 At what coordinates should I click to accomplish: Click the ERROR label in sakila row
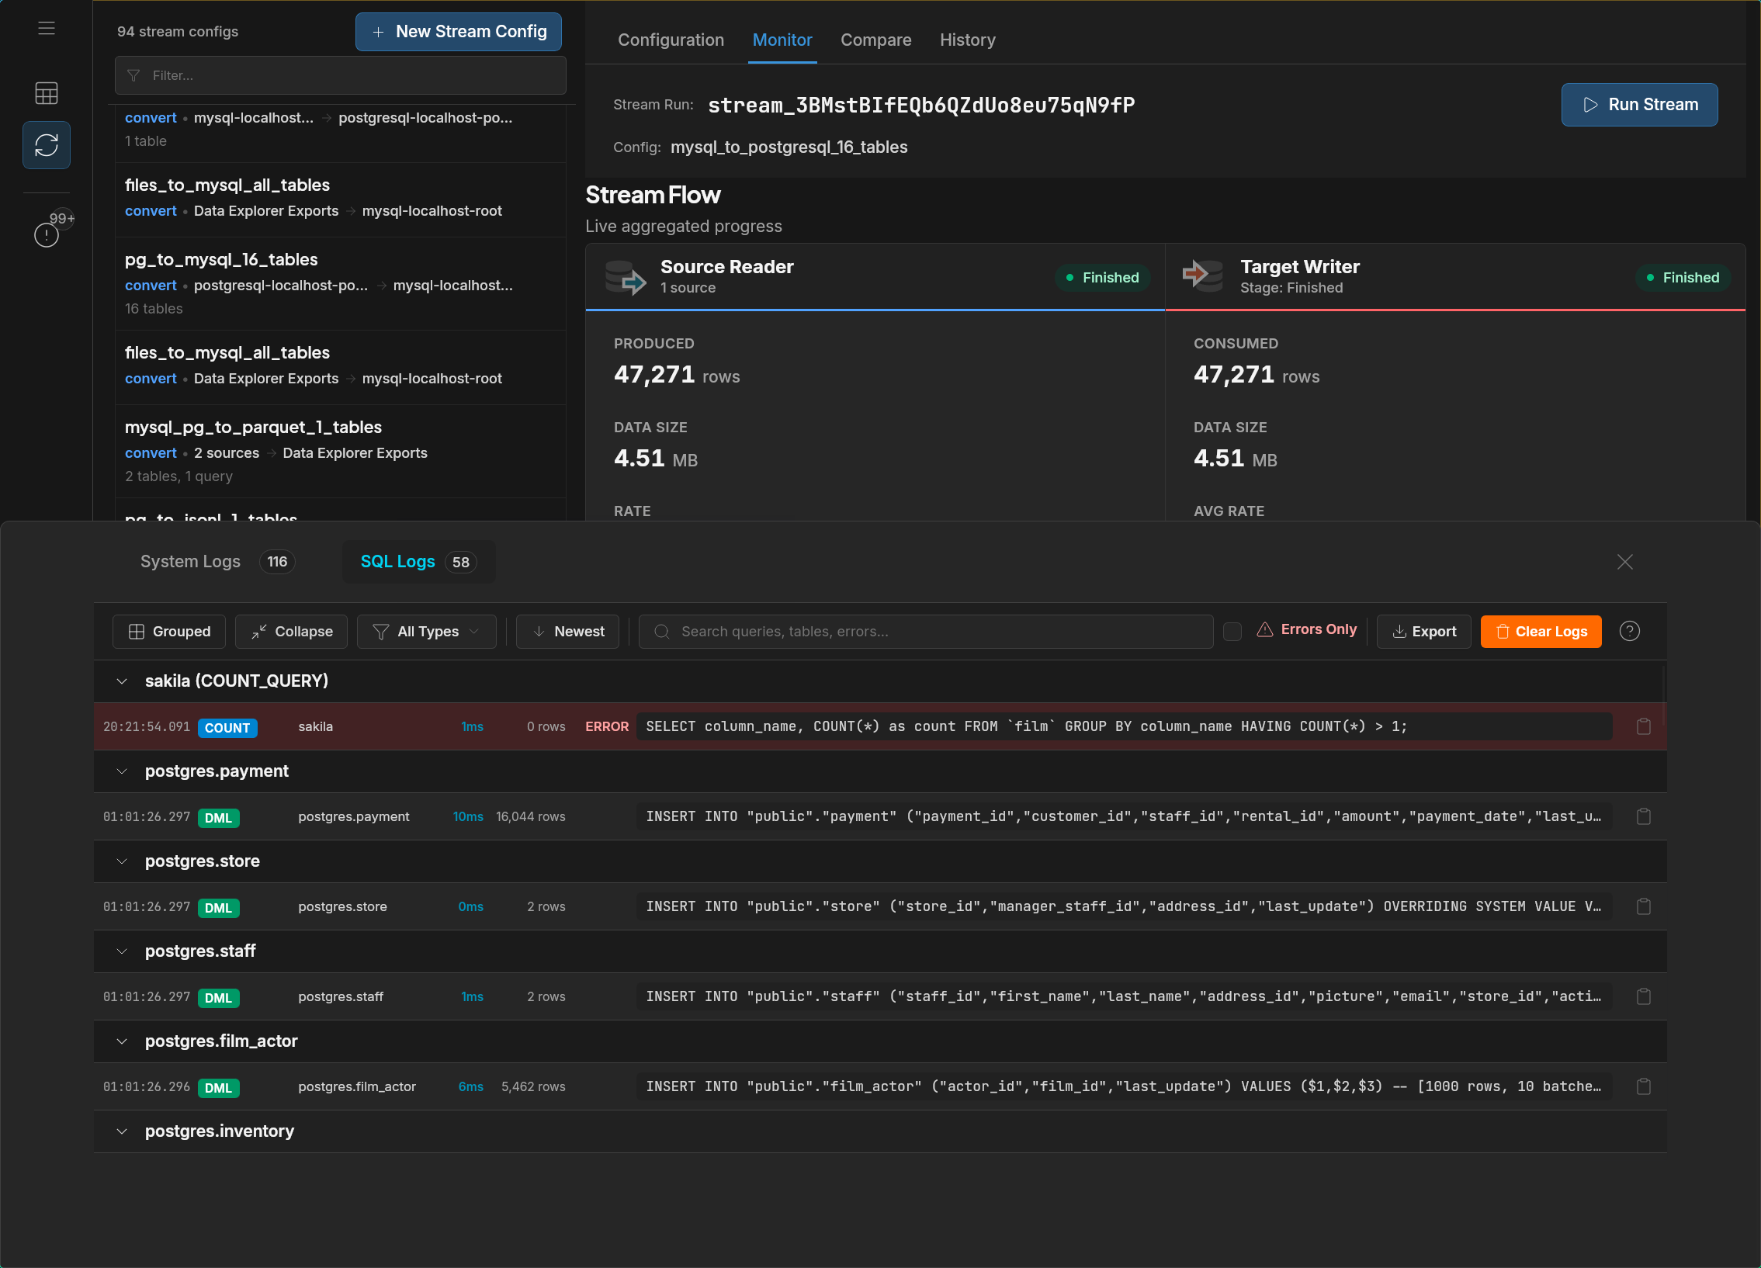pos(606,727)
